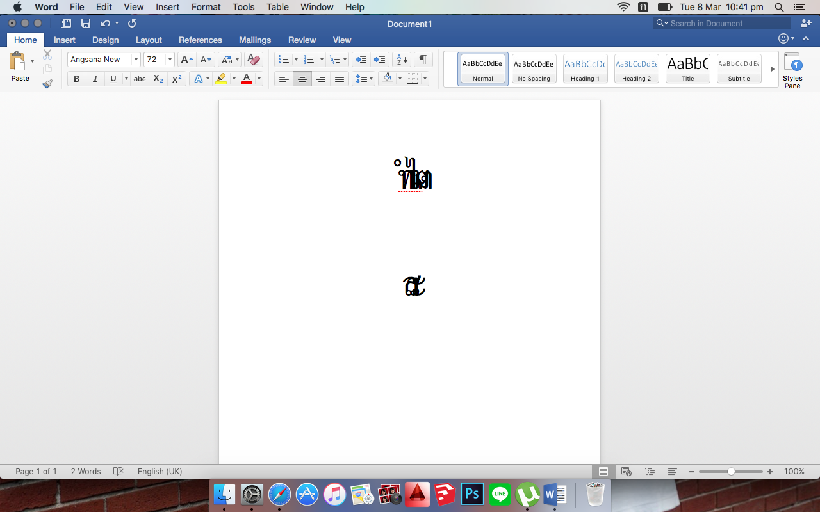Click the Redo circular arrow icon
The image size is (820, 512).
click(x=132, y=23)
